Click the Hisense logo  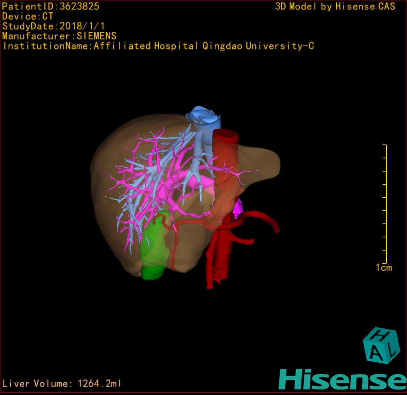(x=342, y=379)
